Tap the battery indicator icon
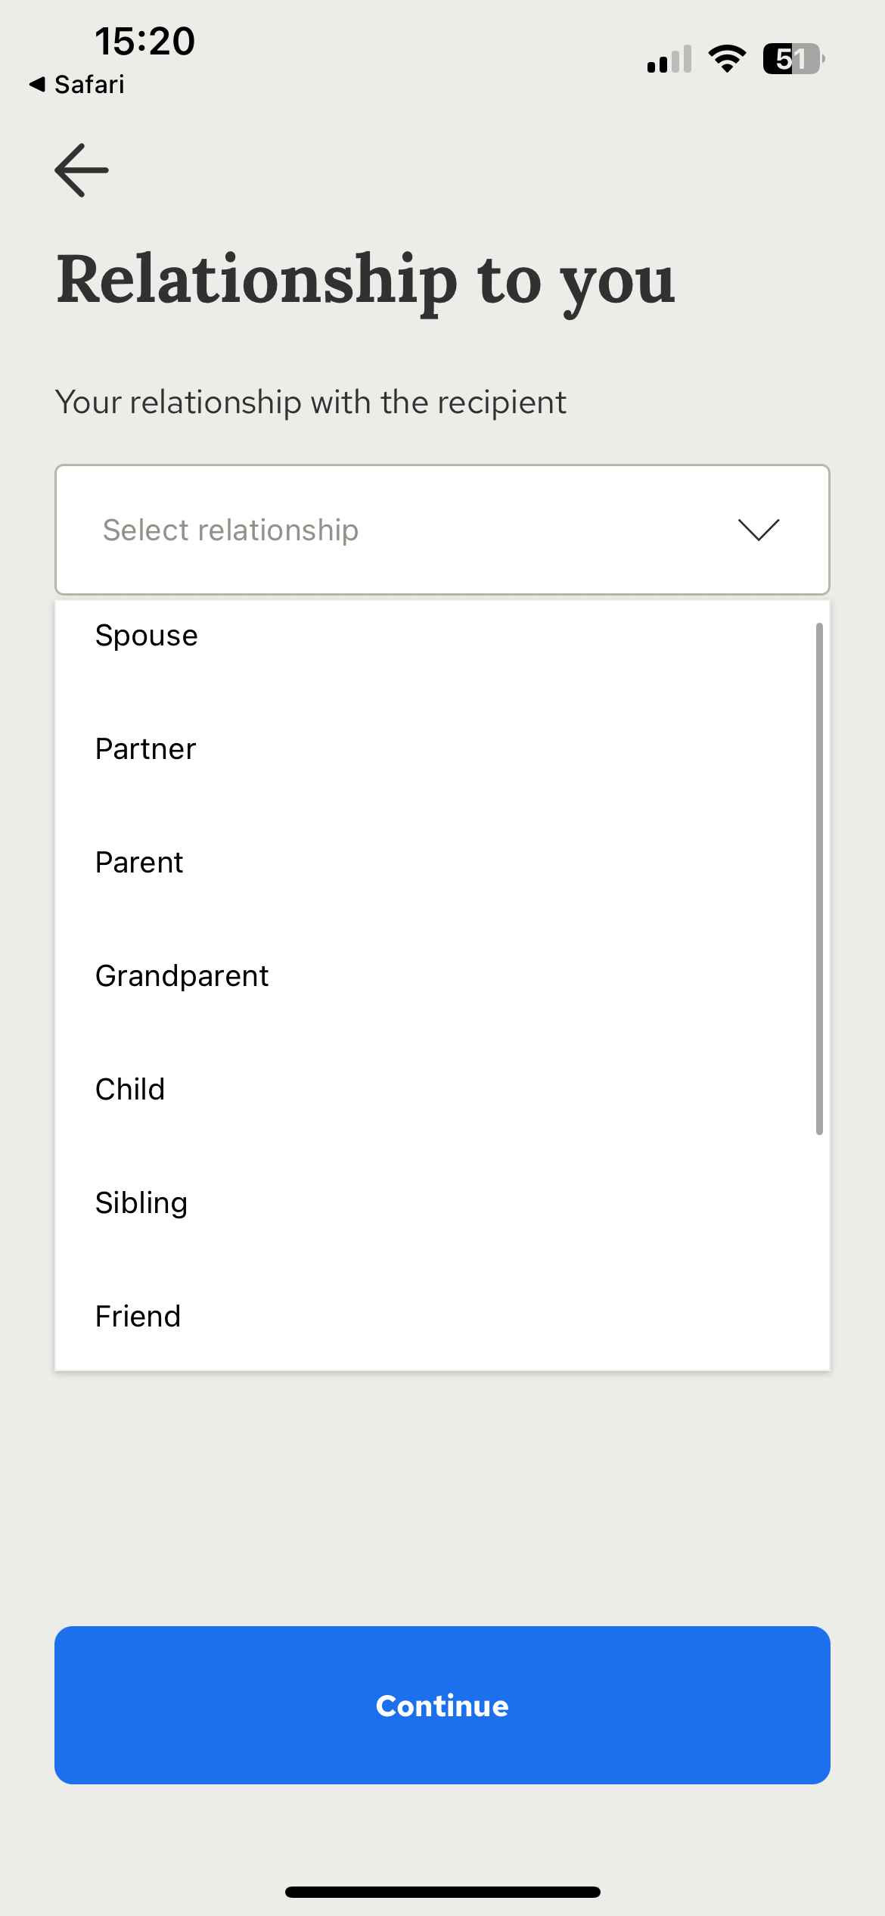The height and width of the screenshot is (1916, 885). pyautogui.click(x=793, y=58)
